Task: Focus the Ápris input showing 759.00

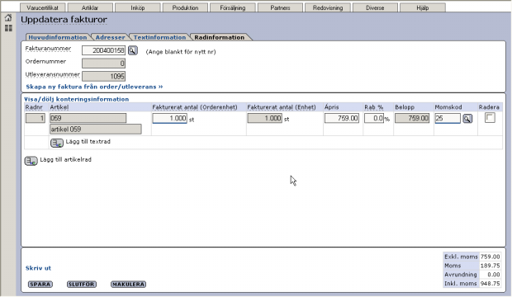Action: click(x=342, y=118)
